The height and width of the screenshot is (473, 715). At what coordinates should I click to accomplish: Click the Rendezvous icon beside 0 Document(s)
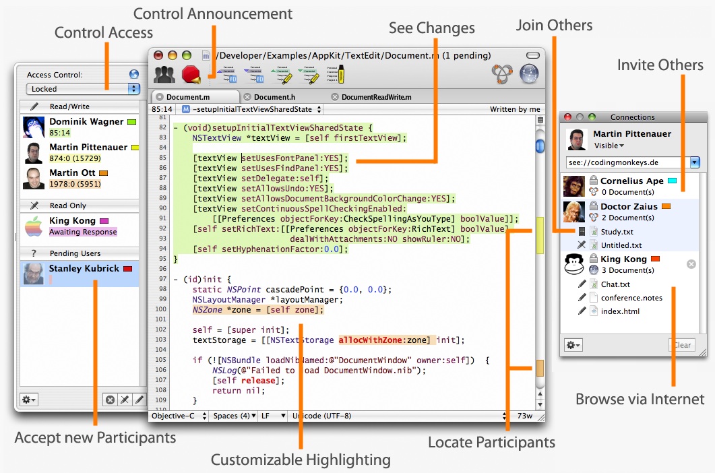pos(593,192)
